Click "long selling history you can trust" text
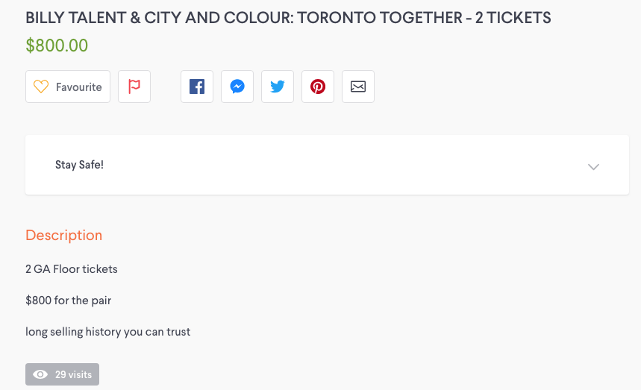Image resolution: width=641 pixels, height=390 pixels. pos(108,332)
